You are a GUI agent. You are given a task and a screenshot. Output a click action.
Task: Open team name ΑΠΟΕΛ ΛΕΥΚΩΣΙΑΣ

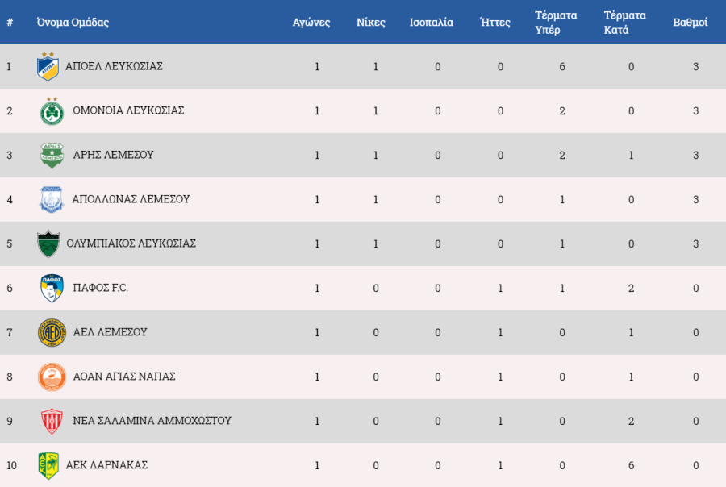(x=114, y=66)
